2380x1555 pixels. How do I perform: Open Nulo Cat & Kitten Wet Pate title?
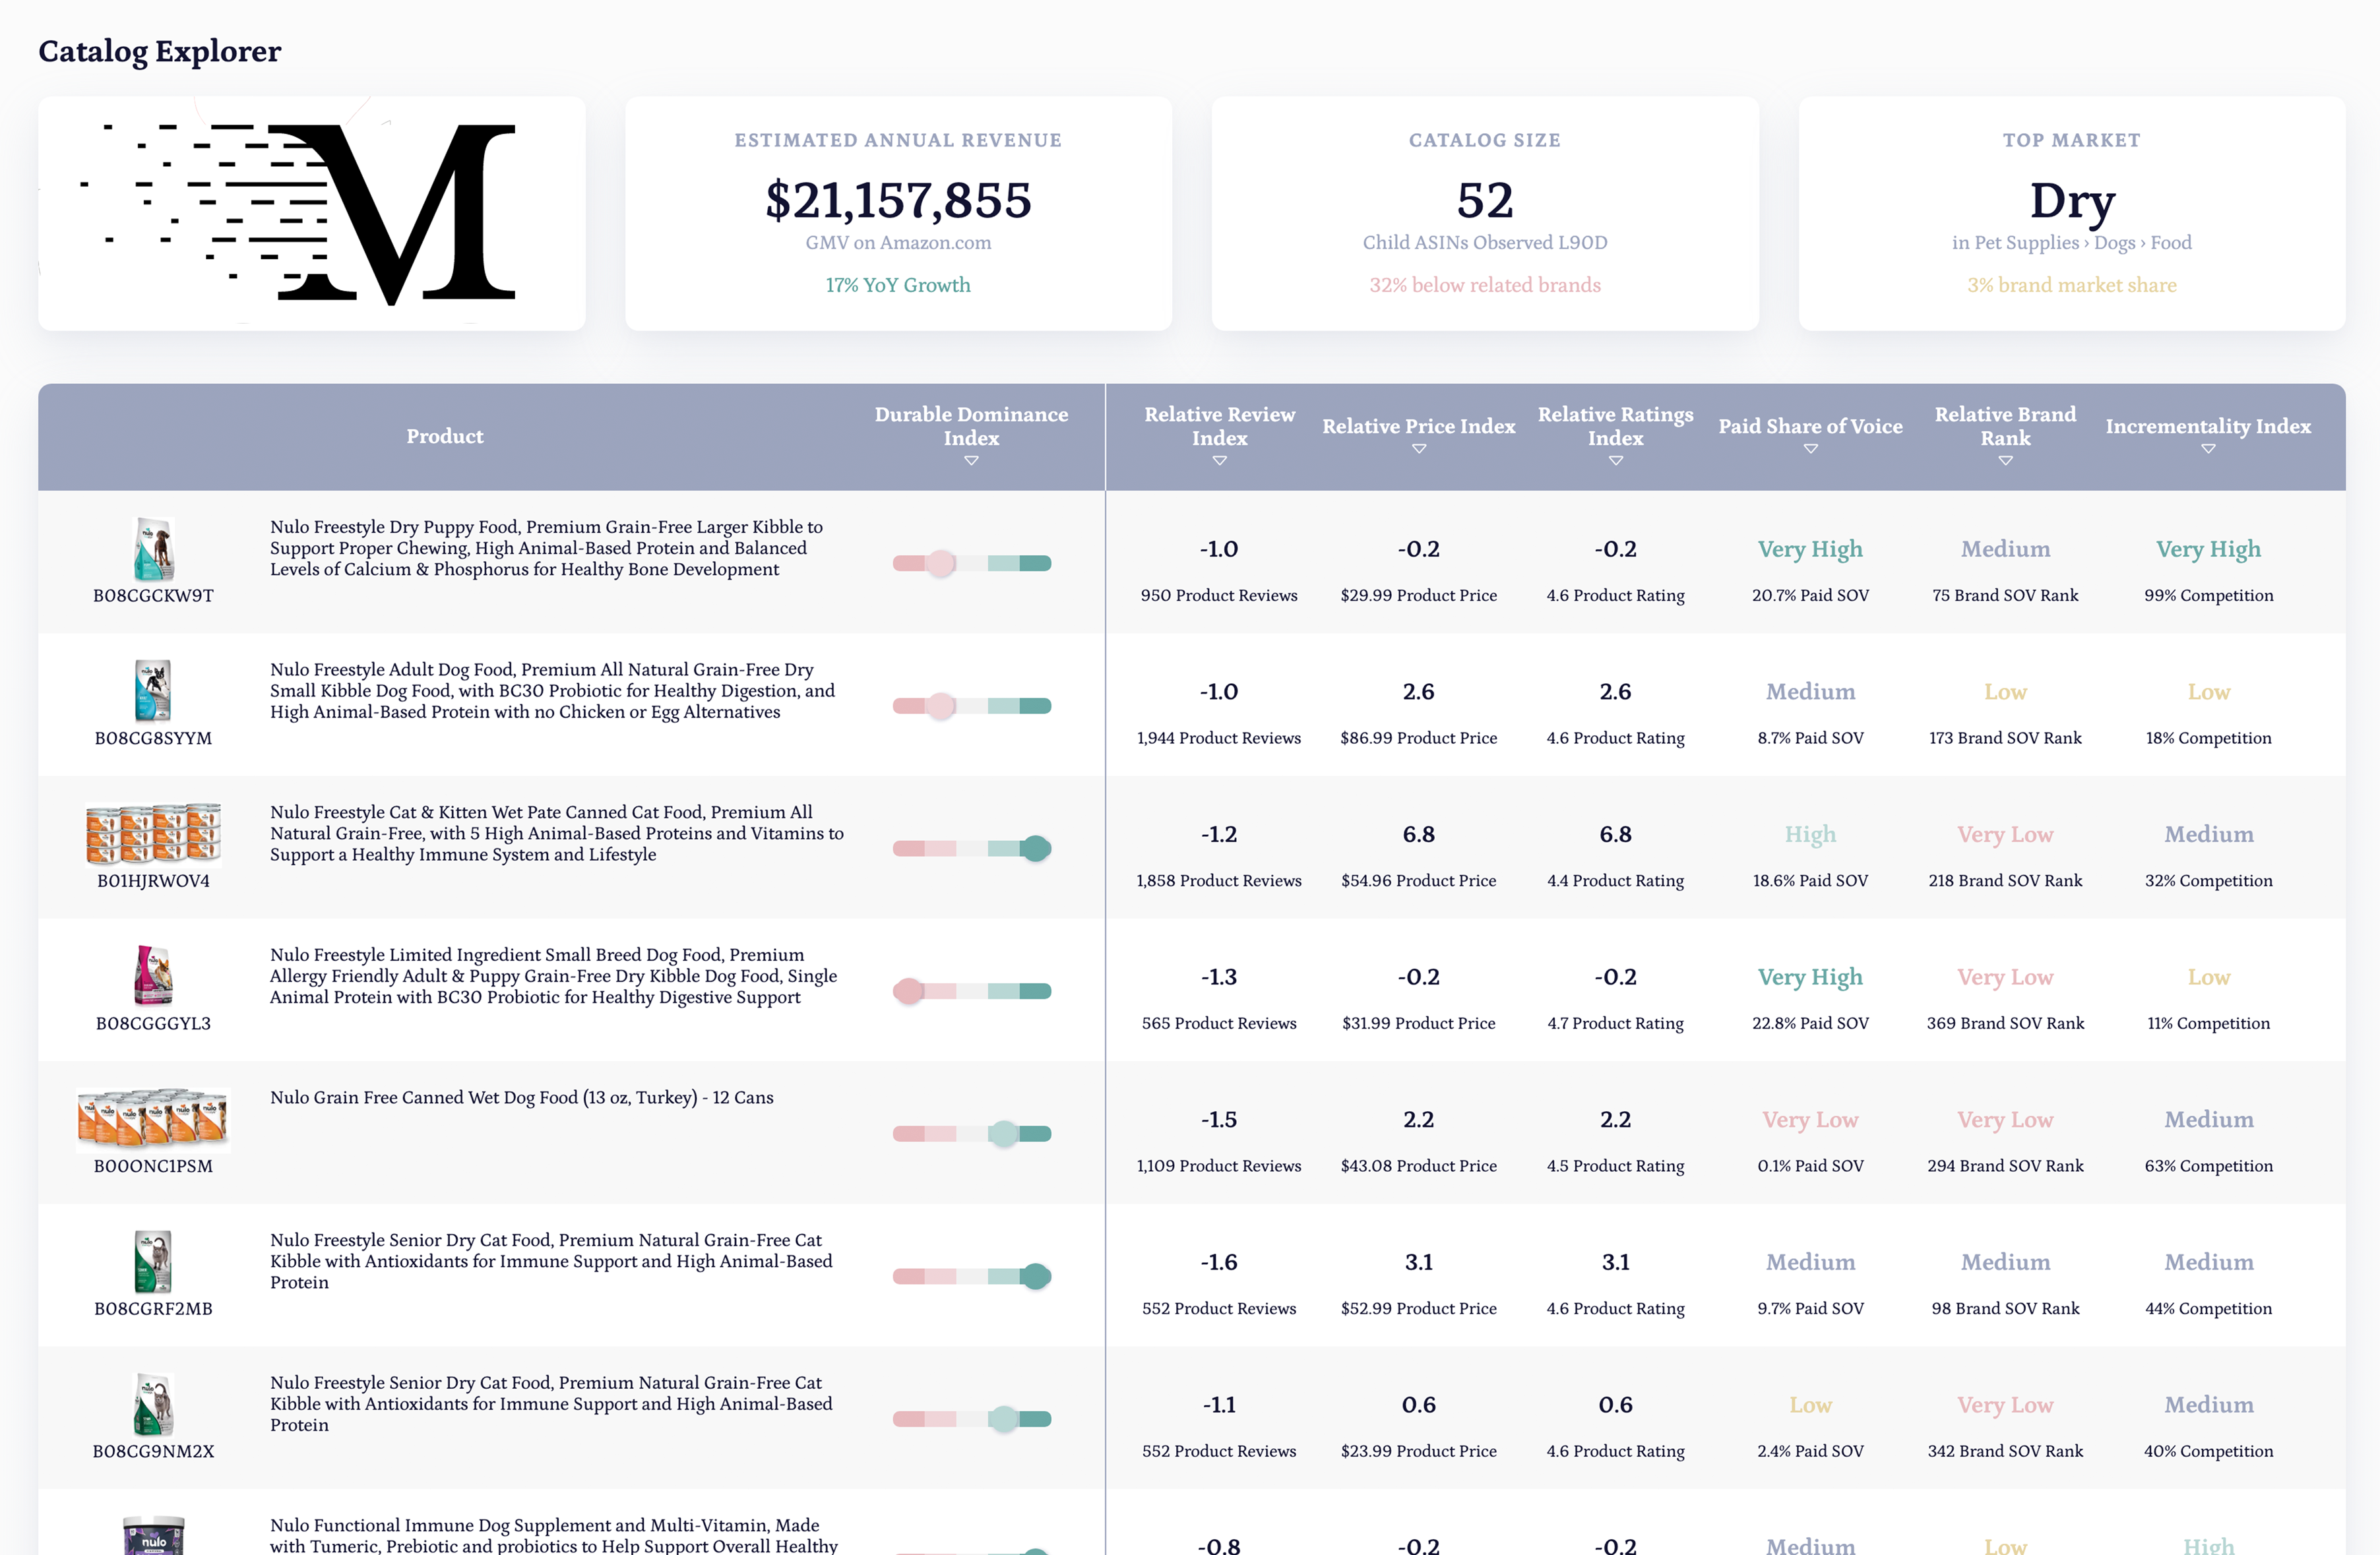pos(557,833)
